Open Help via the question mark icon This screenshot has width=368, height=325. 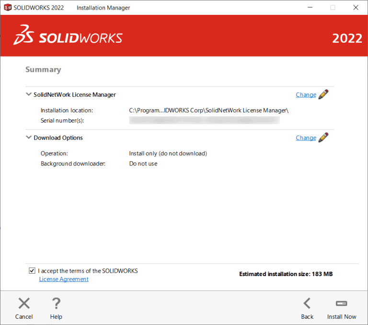pos(56,303)
